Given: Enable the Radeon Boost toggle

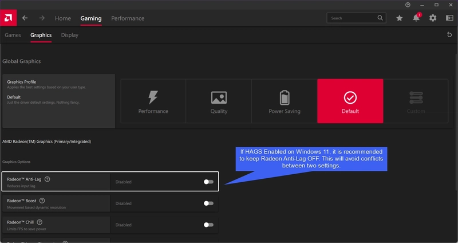Looking at the screenshot, I should pyautogui.click(x=208, y=203).
